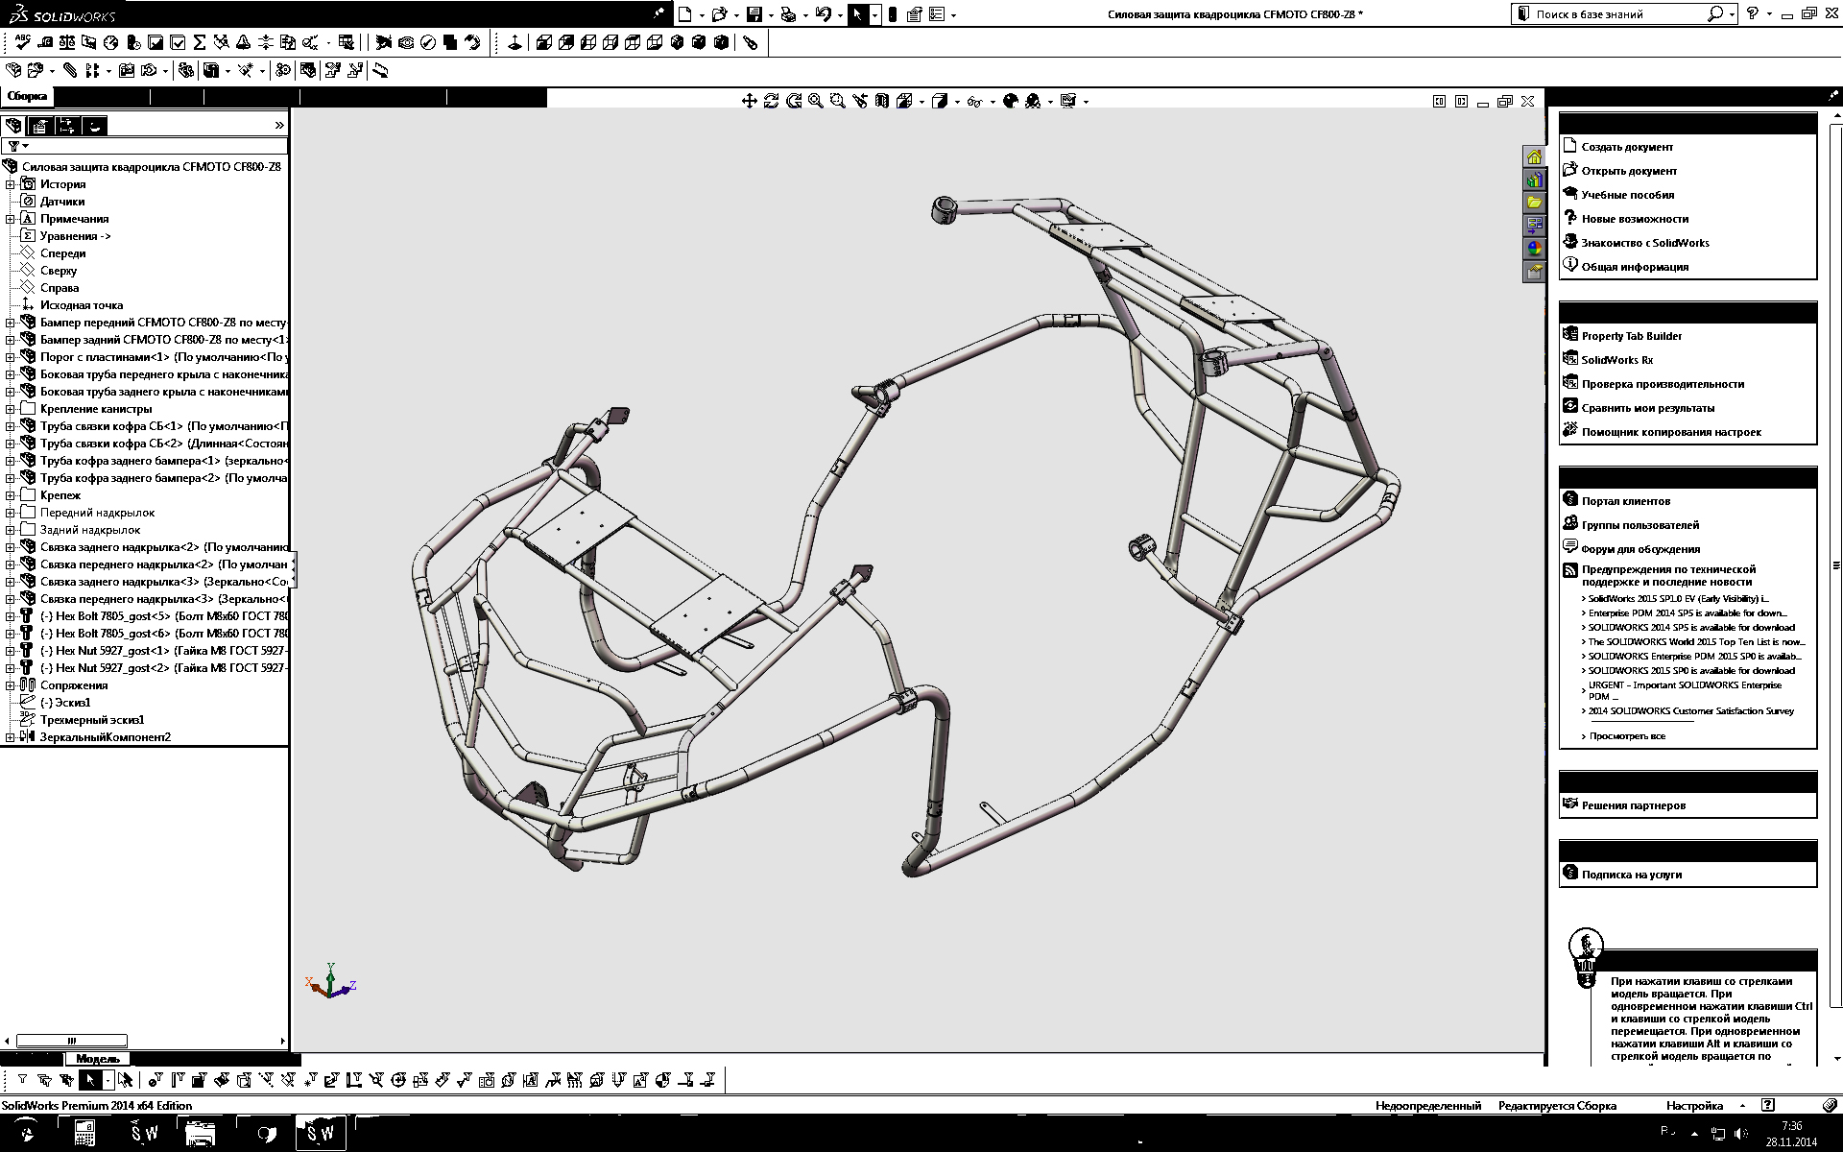The height and width of the screenshot is (1152, 1843).
Task: Open the File Explorer task pane tab
Action: pos(1534,203)
